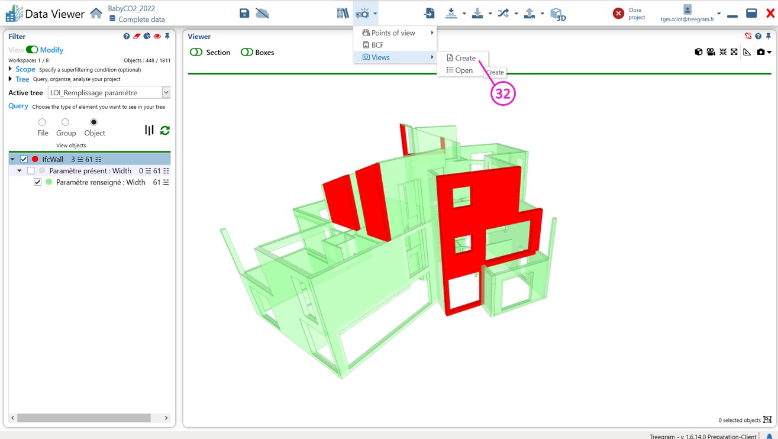The height and width of the screenshot is (439, 778).
Task: Click the red eraser icon in Filter panel
Action: click(137, 37)
